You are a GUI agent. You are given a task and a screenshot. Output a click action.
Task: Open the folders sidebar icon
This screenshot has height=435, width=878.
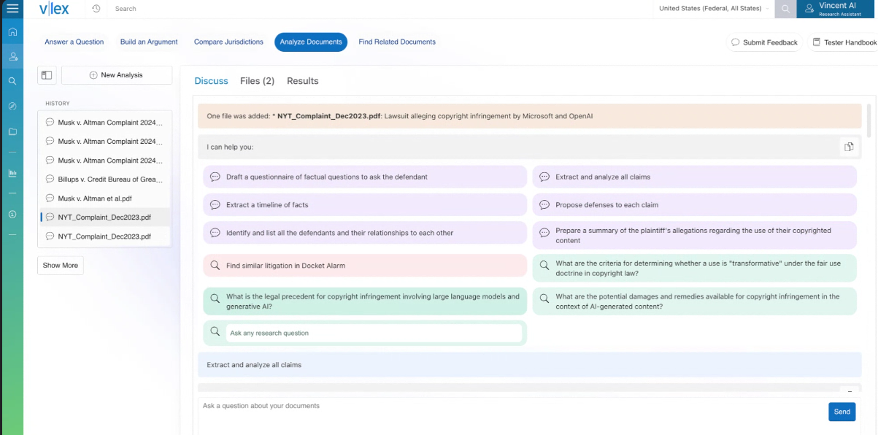12,131
